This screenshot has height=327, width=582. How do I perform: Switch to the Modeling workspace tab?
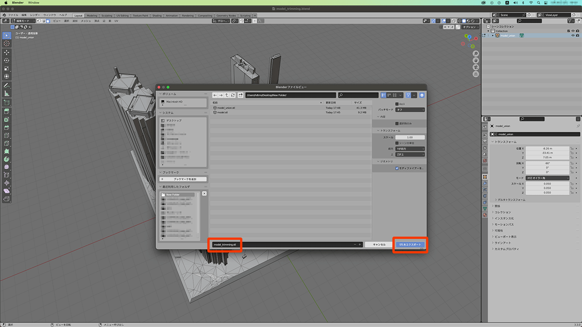92,15
